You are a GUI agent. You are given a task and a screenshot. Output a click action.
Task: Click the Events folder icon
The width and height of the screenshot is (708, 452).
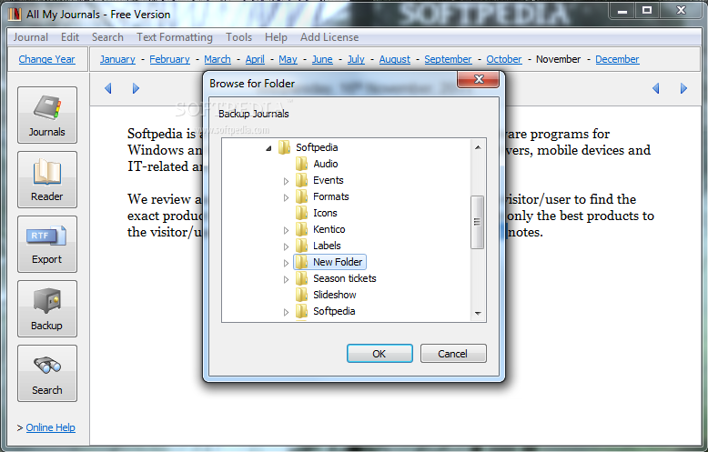(301, 180)
